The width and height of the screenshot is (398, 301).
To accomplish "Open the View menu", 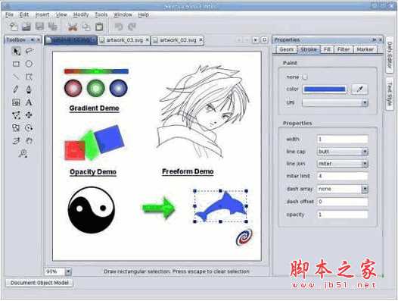I will pos(61,14).
